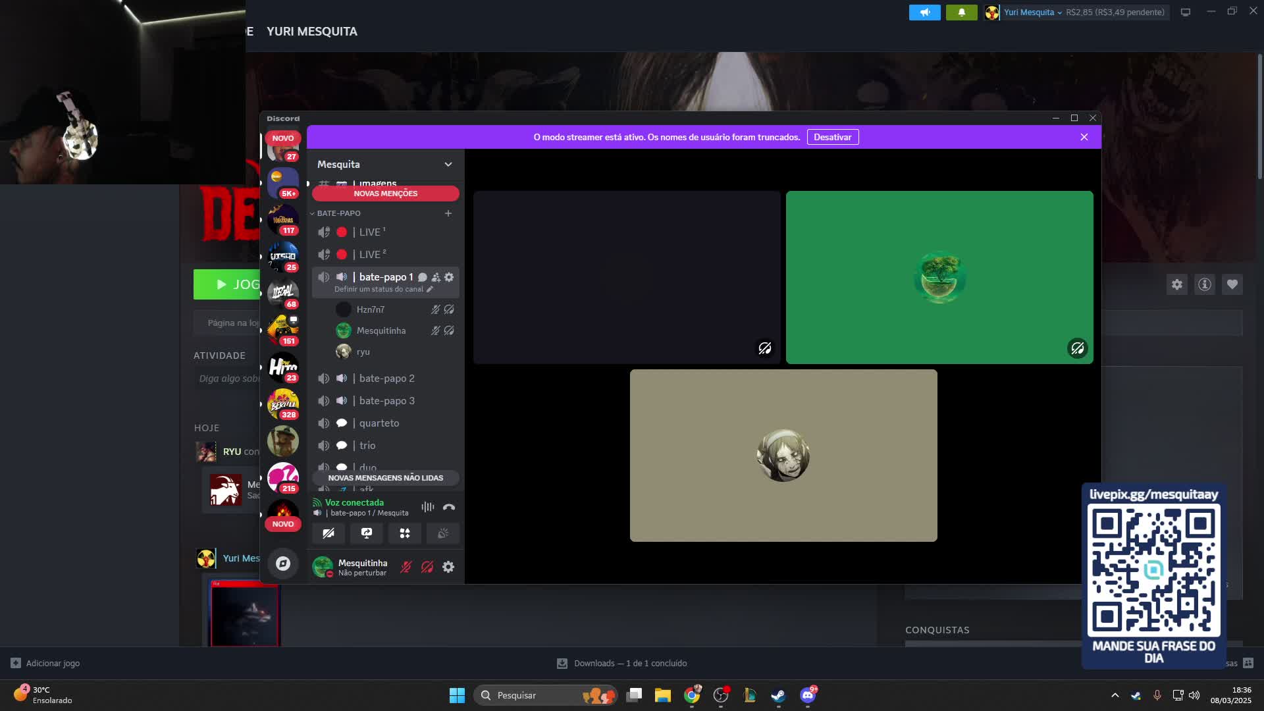Viewport: 1264px width, 711px height.
Task: Click Voz conectada connection status
Action: pyautogui.click(x=354, y=502)
